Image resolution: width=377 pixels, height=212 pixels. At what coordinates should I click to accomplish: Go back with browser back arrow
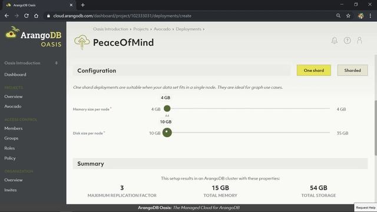pos(6,16)
